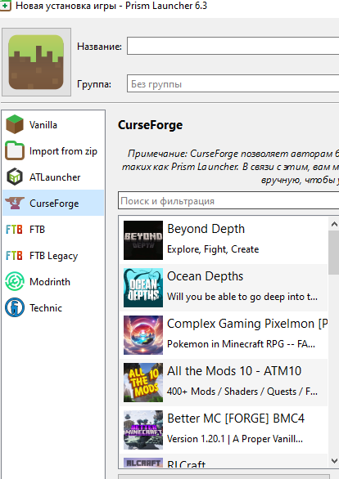Click the Import from zip folder icon
Image resolution: width=339 pixels, height=479 pixels.
coord(15,151)
